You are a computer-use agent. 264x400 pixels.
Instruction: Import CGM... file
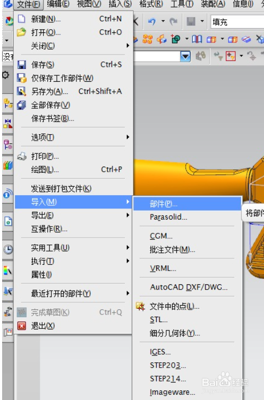[x=188, y=236]
